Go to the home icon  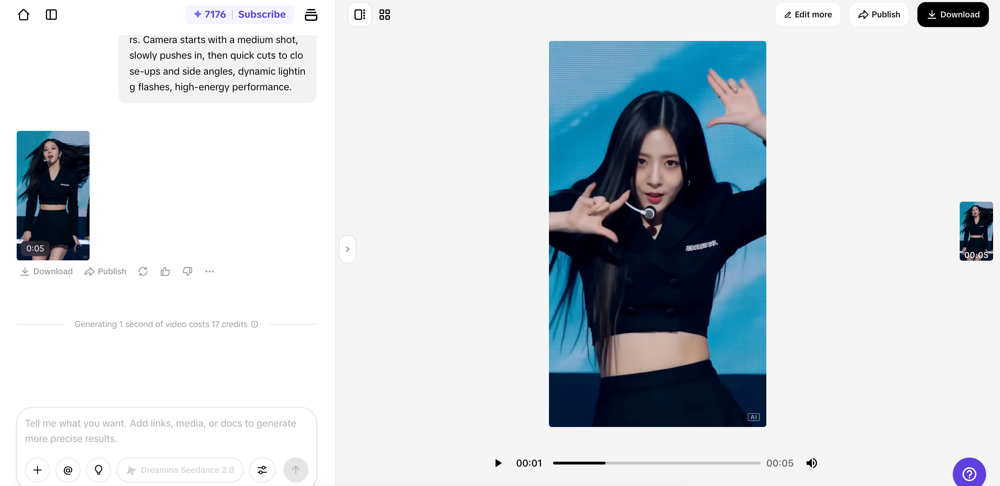pos(23,15)
